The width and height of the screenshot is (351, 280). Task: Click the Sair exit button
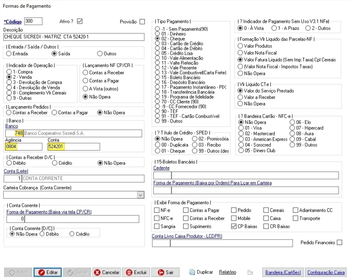click(166, 272)
